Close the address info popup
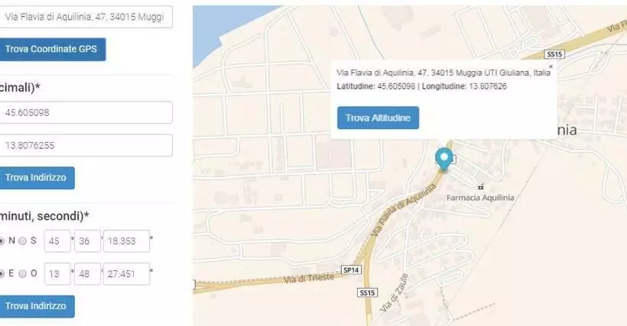This screenshot has width=627, height=326. 551,67
